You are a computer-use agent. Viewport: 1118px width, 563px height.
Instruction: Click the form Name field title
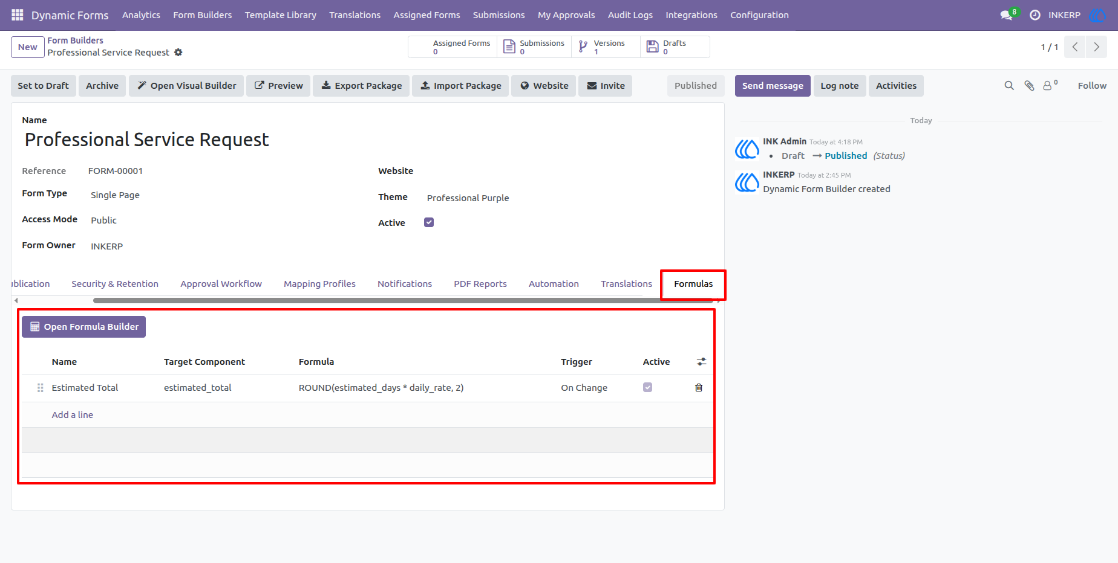click(147, 140)
